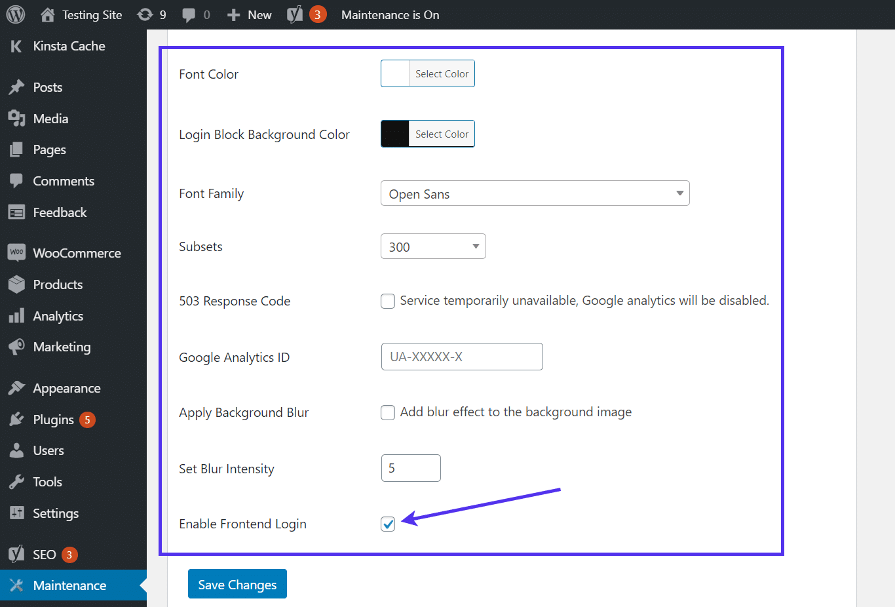Open the updates icon showing 9

145,14
